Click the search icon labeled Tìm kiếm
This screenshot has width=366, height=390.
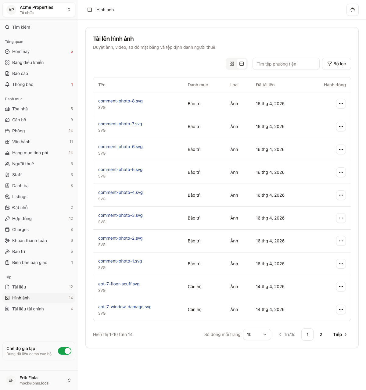[7, 27]
